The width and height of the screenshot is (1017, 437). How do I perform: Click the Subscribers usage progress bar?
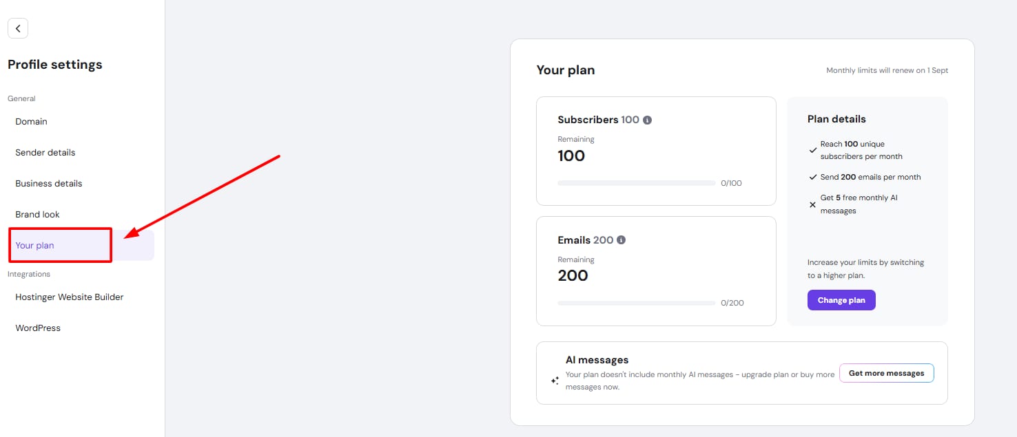tap(636, 183)
